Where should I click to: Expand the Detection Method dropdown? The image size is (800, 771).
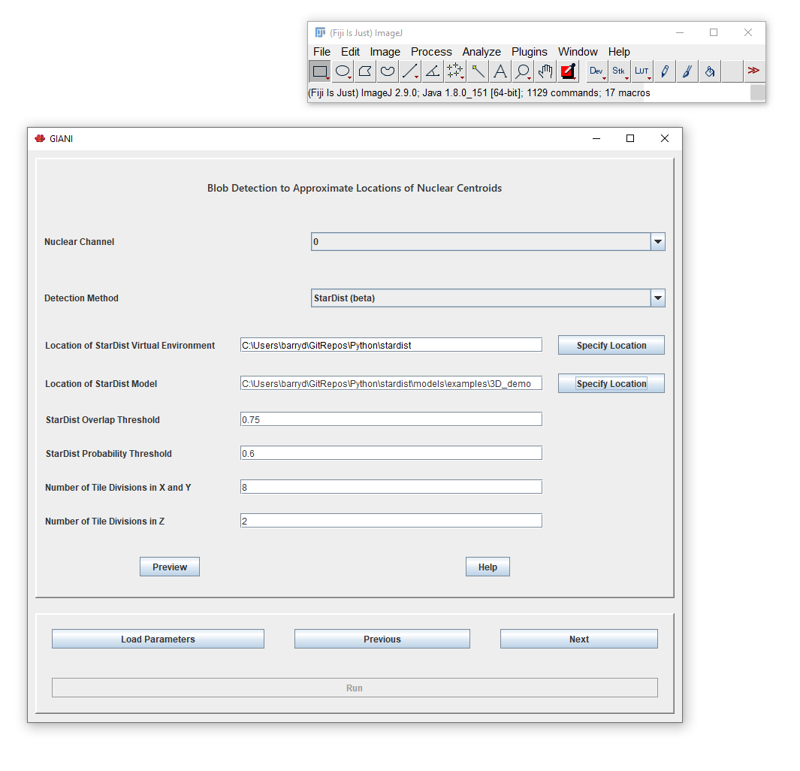click(x=658, y=298)
